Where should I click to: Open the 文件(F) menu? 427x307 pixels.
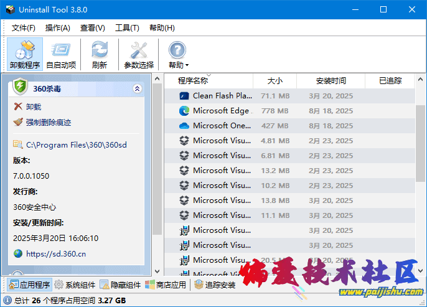(x=23, y=28)
